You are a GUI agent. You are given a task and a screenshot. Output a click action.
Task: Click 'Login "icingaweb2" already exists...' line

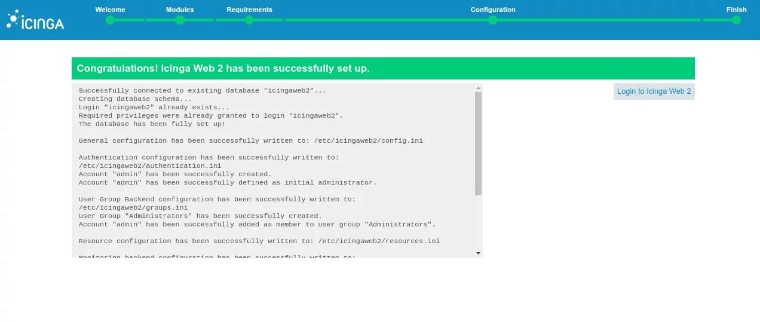tap(154, 108)
